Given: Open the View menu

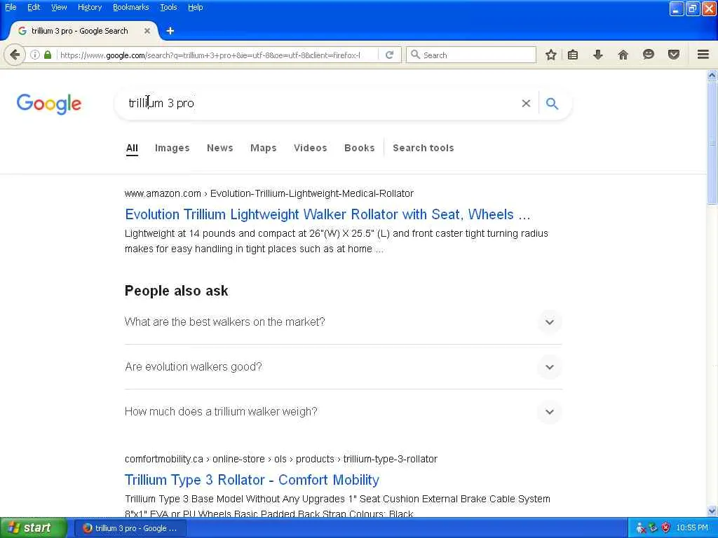Looking at the screenshot, I should 59,7.
